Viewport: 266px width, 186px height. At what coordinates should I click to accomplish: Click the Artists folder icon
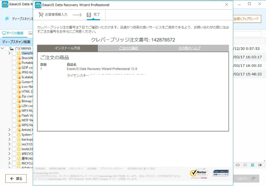click(x=19, y=130)
